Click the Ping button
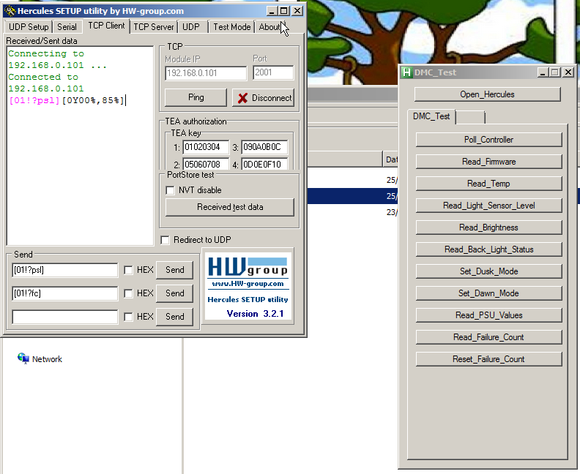The height and width of the screenshot is (474, 580). [x=196, y=97]
